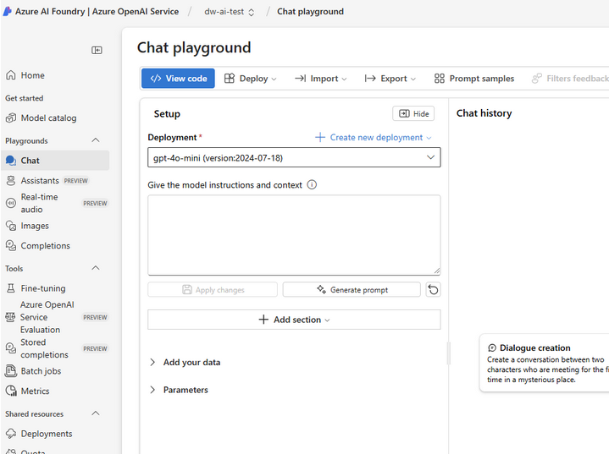This screenshot has width=609, height=454.
Task: Open the Home page
Action: point(25,75)
